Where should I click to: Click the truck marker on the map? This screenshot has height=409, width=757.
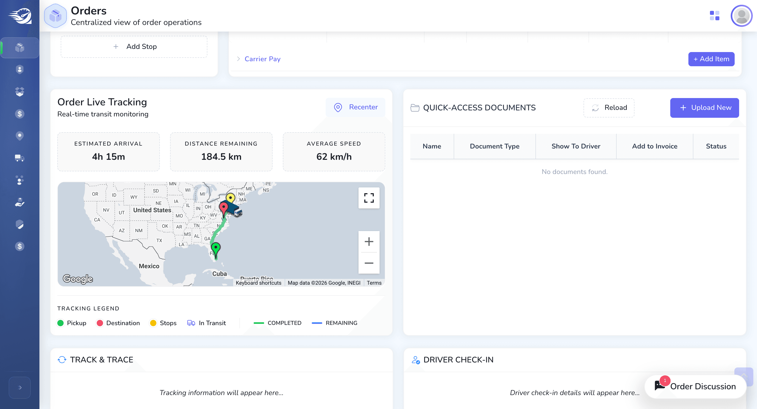click(x=234, y=210)
